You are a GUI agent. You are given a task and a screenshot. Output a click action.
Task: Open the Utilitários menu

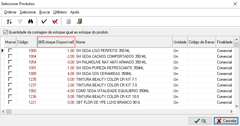[x=60, y=12]
